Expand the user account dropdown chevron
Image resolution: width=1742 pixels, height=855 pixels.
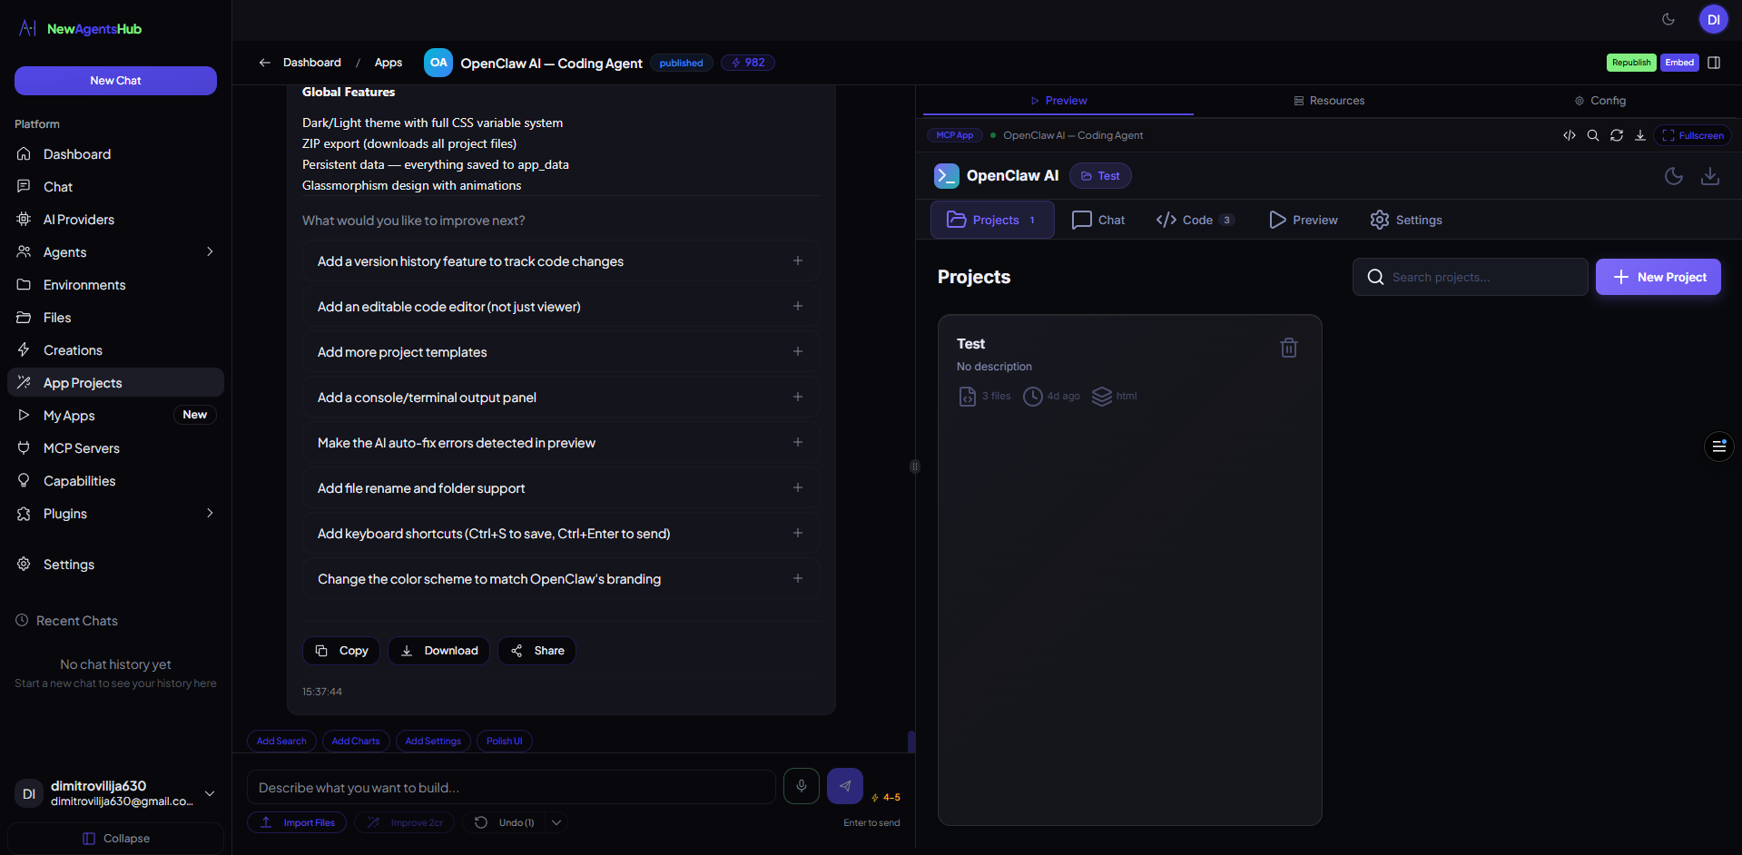(x=210, y=793)
